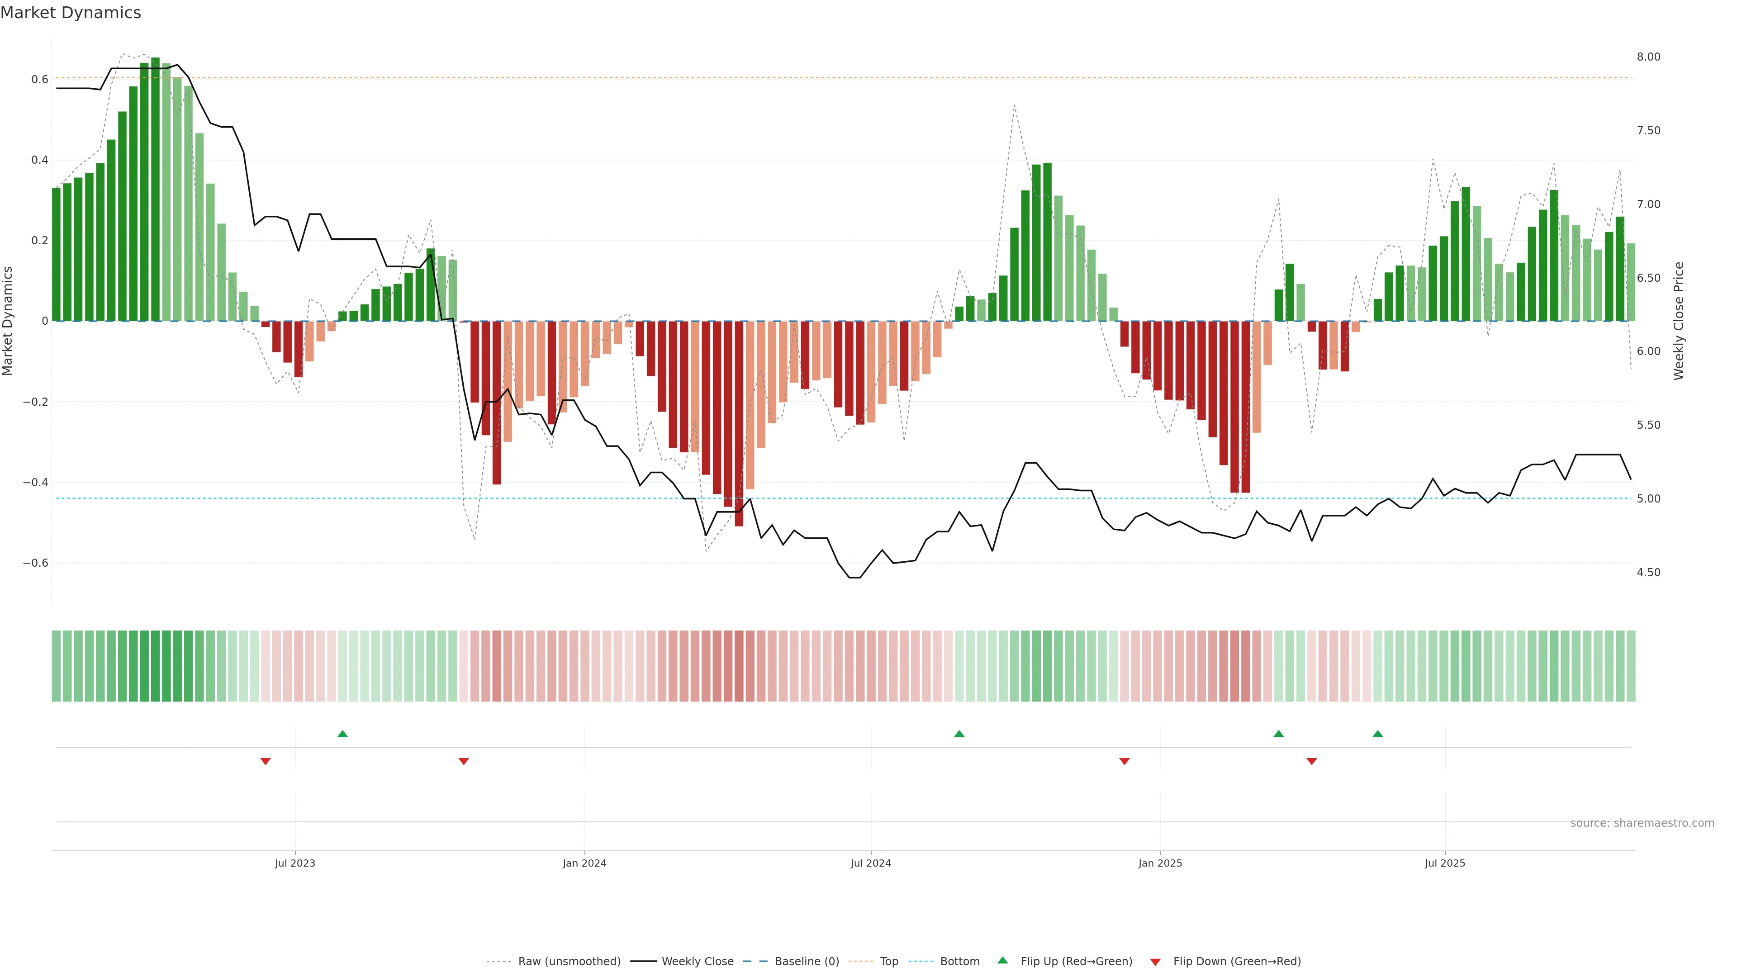This screenshot has width=1737, height=977.
Task: Click the rightmost green flip-up triangle marker
Action: click(1377, 734)
